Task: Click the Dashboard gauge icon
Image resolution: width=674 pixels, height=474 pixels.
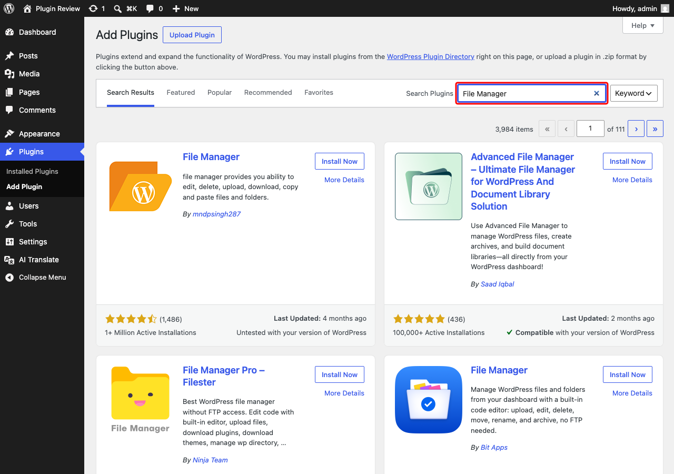Action: pyautogui.click(x=9, y=32)
